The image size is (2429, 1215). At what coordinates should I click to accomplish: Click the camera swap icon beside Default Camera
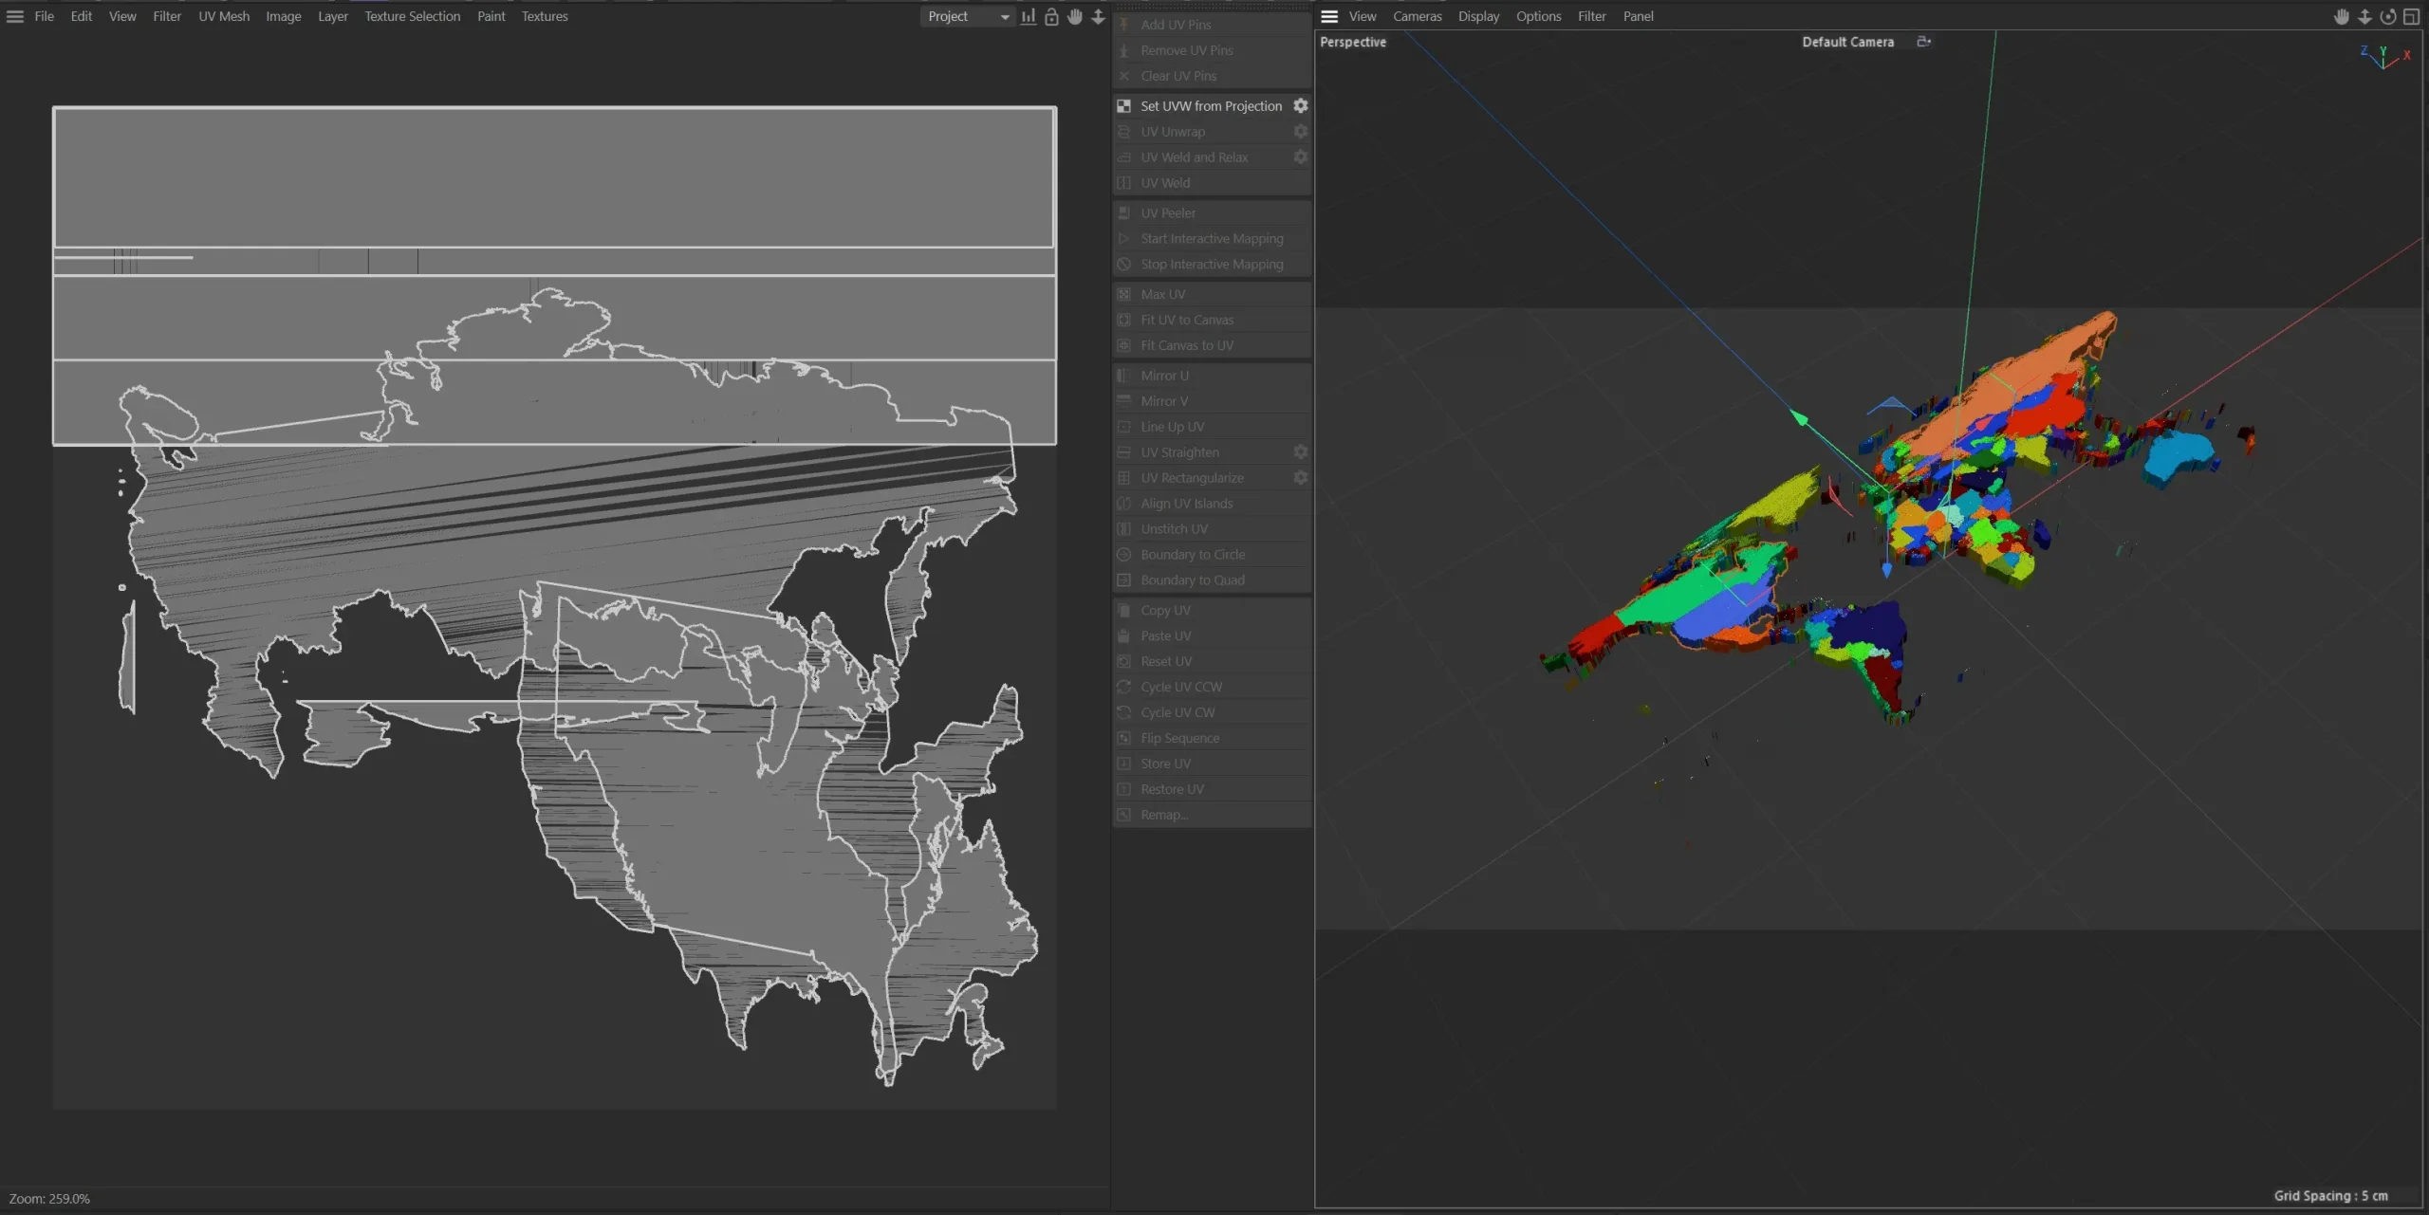(1923, 42)
